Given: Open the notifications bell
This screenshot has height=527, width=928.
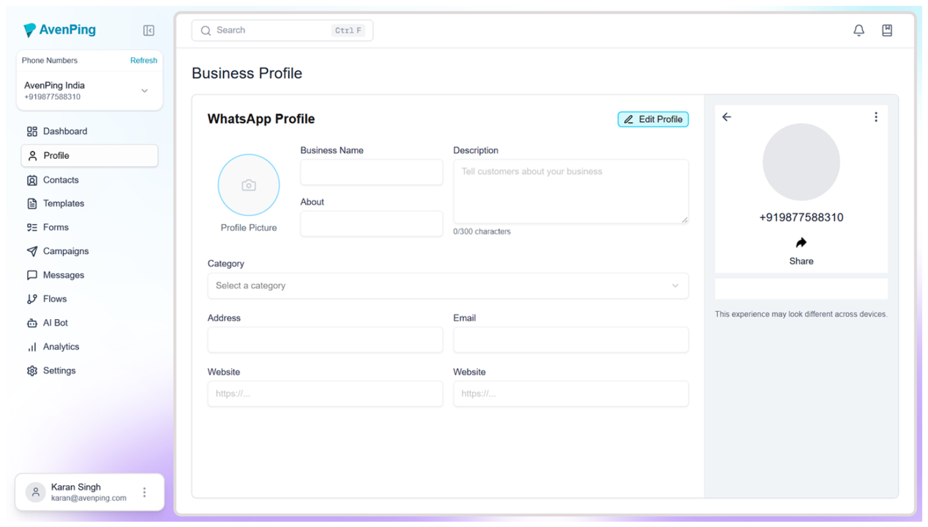Looking at the screenshot, I should tap(858, 31).
